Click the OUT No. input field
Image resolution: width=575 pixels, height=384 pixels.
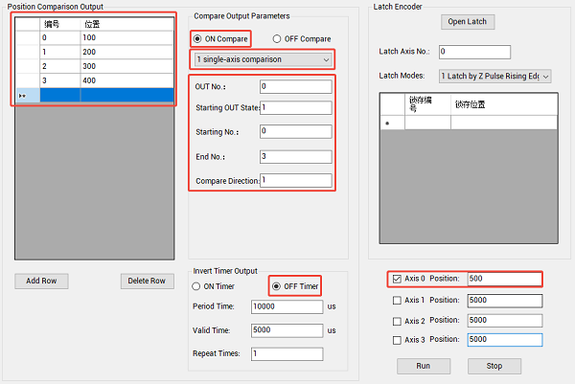pos(294,86)
